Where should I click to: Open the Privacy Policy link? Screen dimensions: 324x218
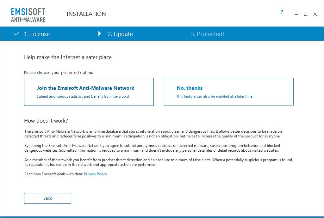click(96, 174)
